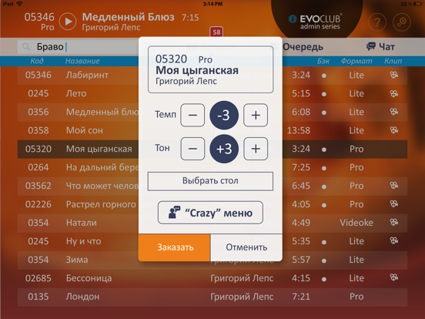This screenshot has width=425, height=319.
Task: Tap code 02226 in the list
Action: [x=38, y=204]
